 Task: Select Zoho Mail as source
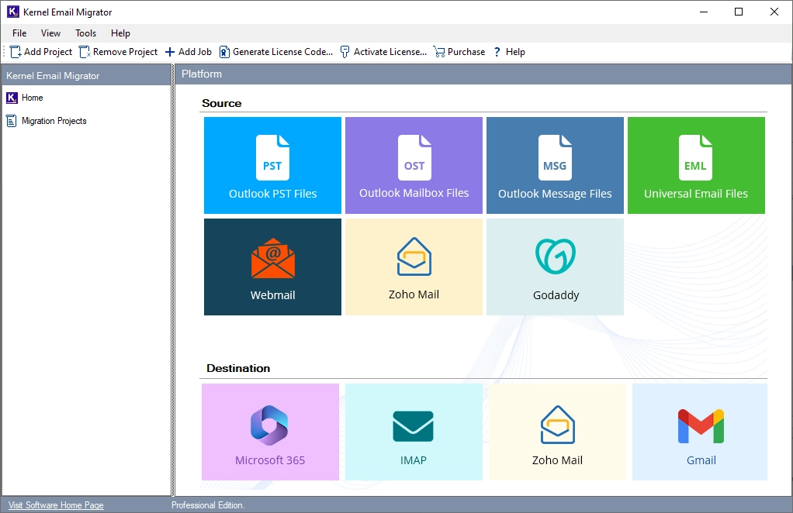click(x=414, y=267)
